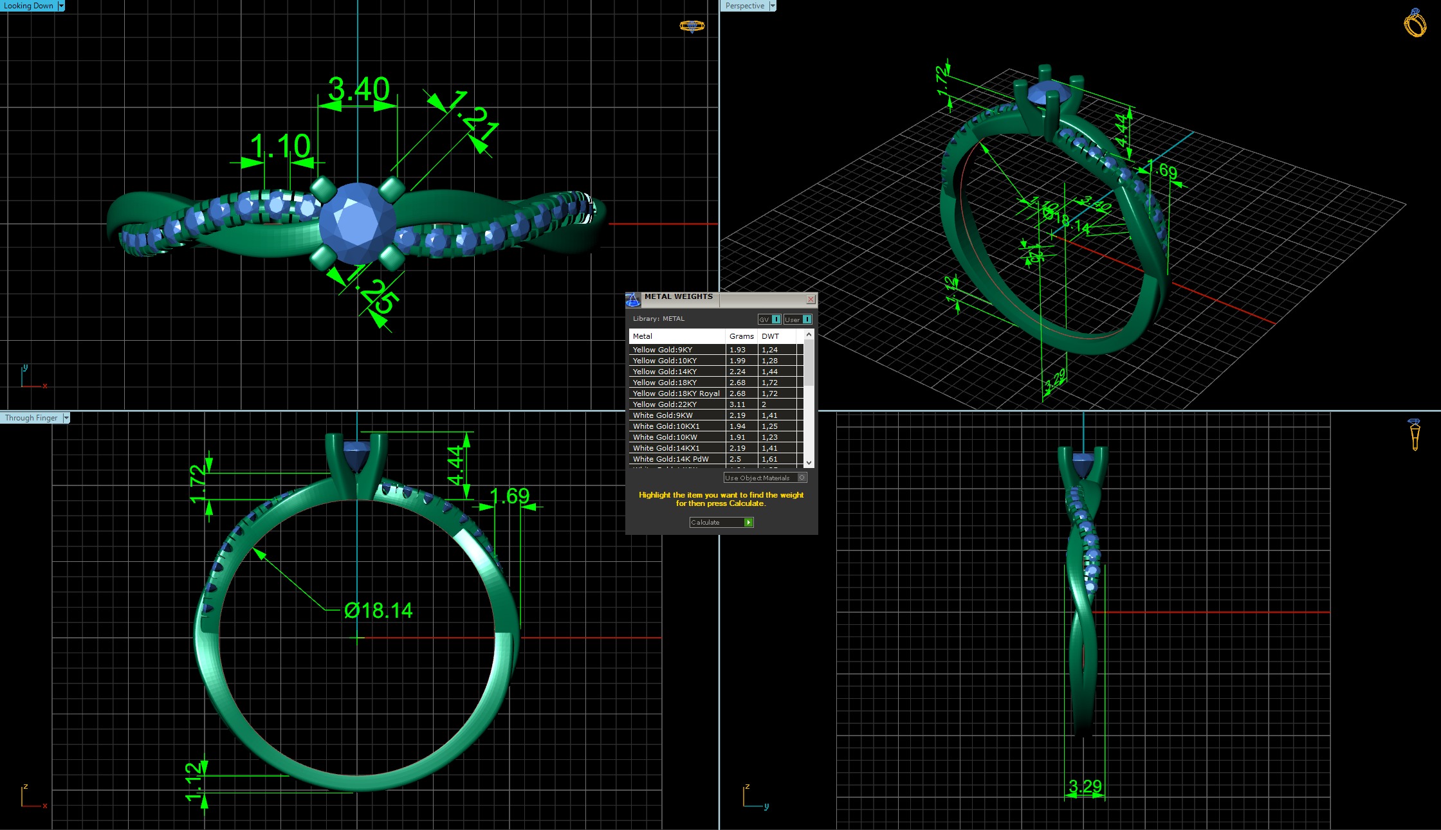This screenshot has width=1441, height=830.
Task: Click the Metal Weights scale icon
Action: tap(633, 300)
